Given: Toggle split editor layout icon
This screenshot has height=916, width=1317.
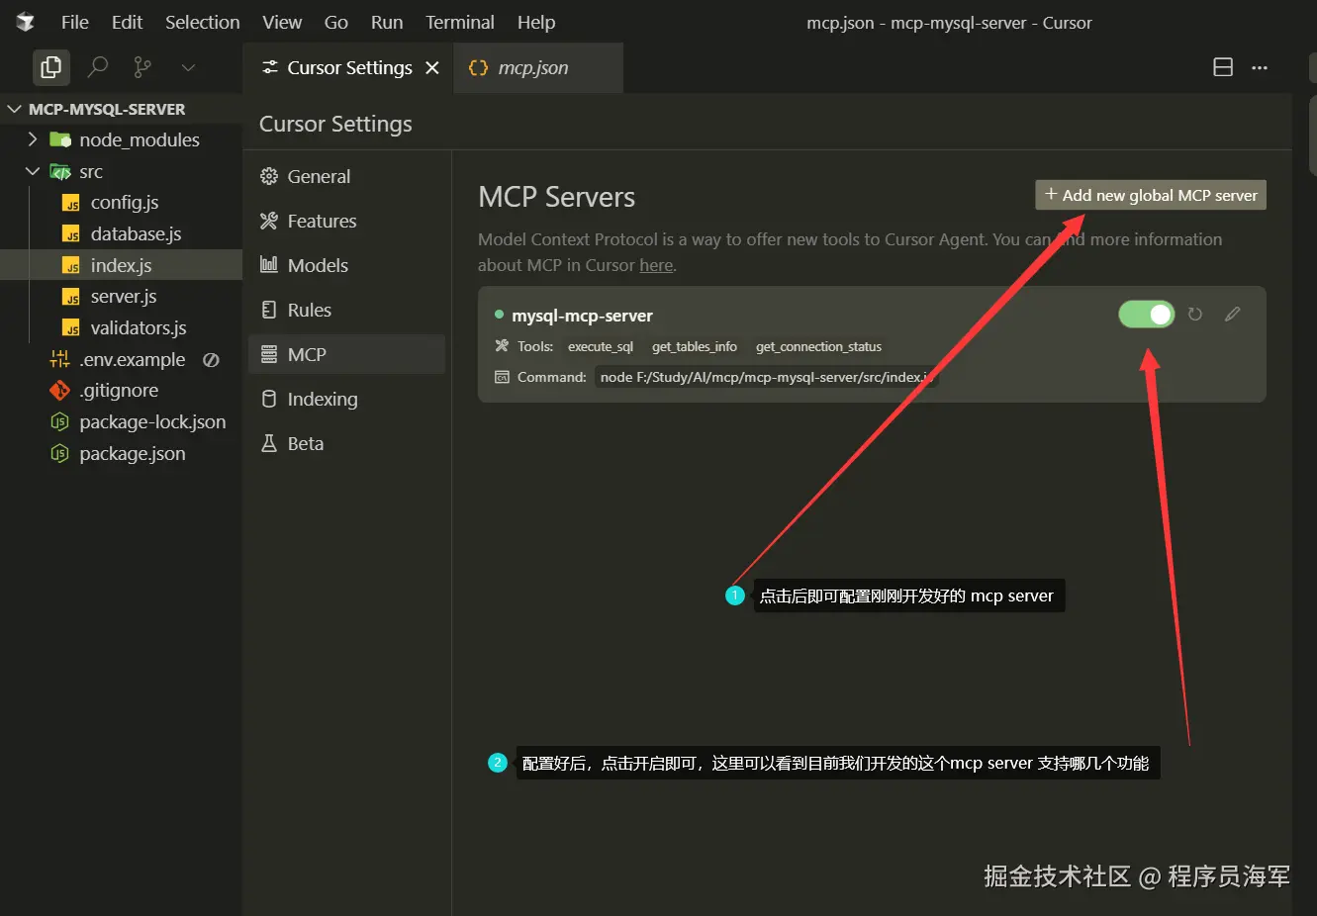Looking at the screenshot, I should point(1223,67).
